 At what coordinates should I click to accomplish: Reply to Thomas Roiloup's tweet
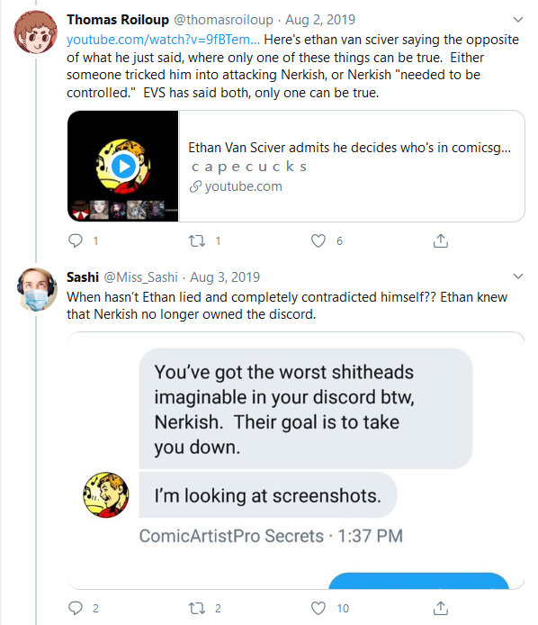[x=76, y=240]
